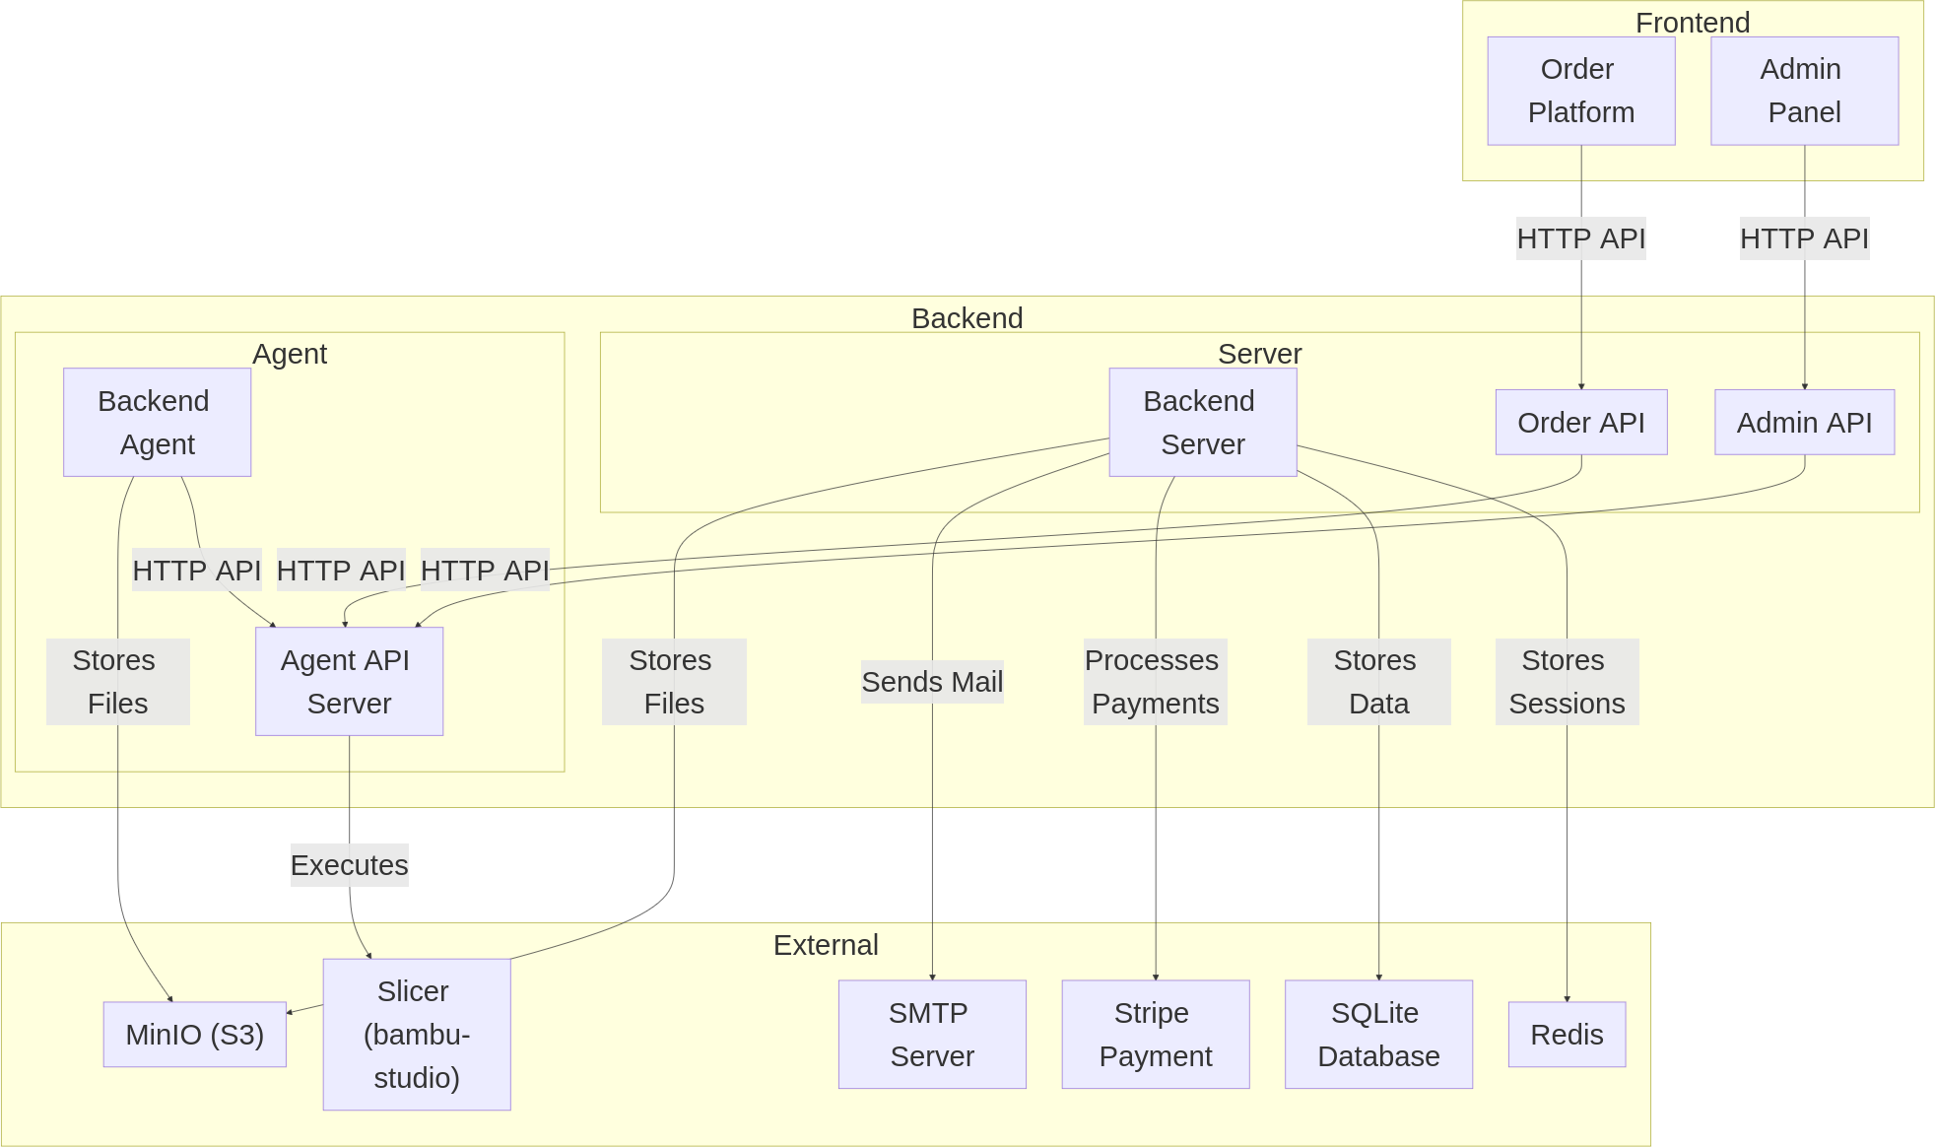Click the Stores Data edge label
The width and height of the screenshot is (1935, 1147).
click(1378, 682)
